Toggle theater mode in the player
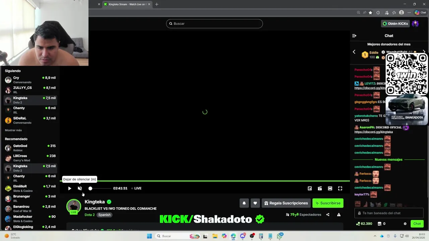The width and height of the screenshot is (429, 241). (330, 188)
